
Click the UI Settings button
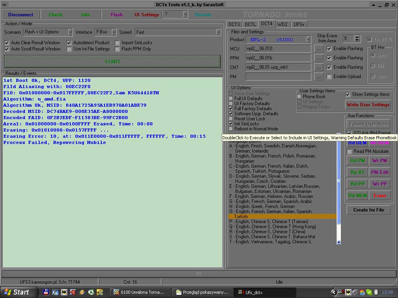click(147, 15)
